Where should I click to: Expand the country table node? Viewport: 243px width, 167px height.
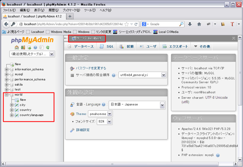12,110
